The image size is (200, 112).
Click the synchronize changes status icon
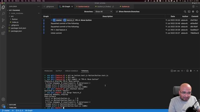point(13,111)
